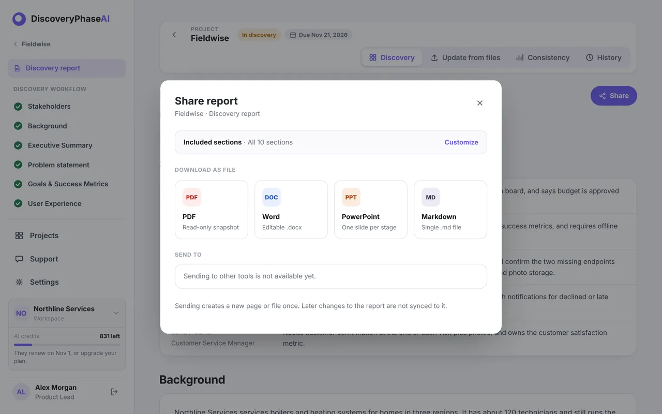Viewport: 662px width, 414px height.
Task: Click the red PDF file icon
Action: pos(192,197)
